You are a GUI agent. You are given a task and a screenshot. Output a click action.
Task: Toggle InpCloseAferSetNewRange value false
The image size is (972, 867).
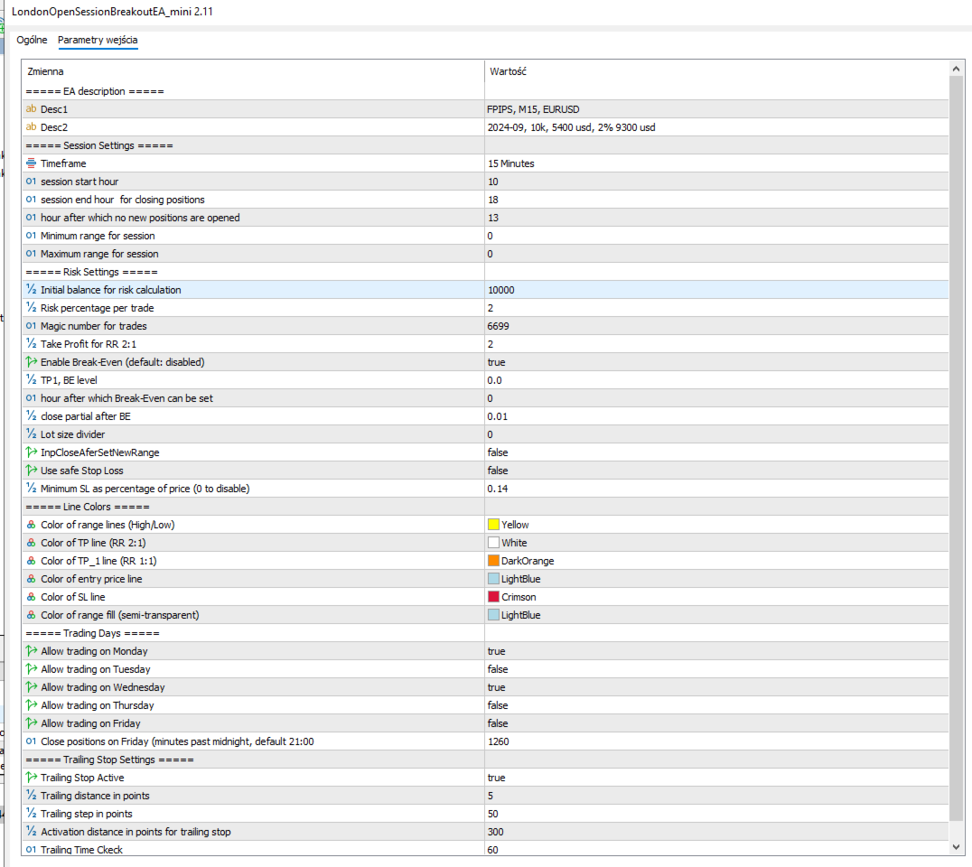point(497,452)
